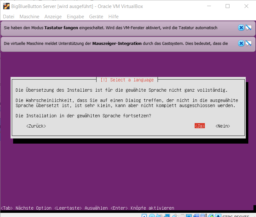
Task: Click the VirtualBox window title icon
Action: point(6,6)
